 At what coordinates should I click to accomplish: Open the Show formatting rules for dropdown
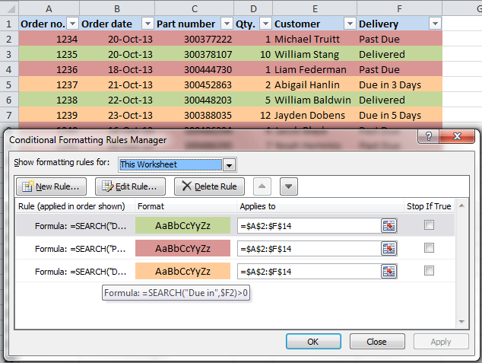click(229, 164)
